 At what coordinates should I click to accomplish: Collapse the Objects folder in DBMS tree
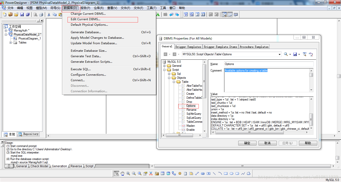click(x=169, y=78)
